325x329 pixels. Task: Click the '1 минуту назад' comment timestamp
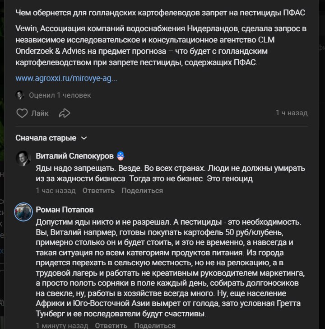[62, 325]
